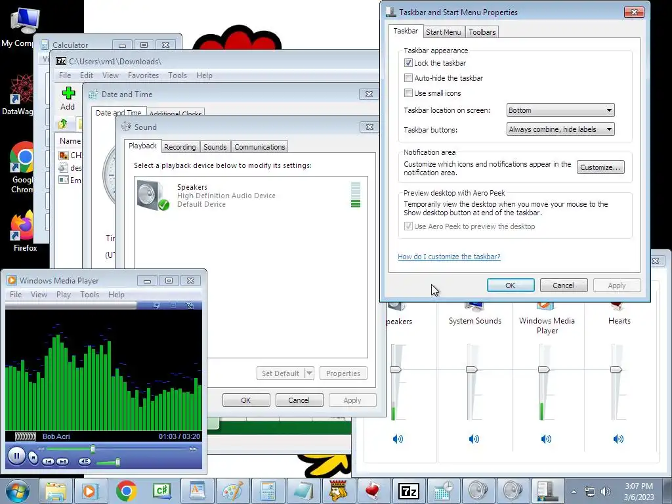Image resolution: width=672 pixels, height=504 pixels.
Task: Toggle the Lock the taskbar checkbox
Action: click(x=408, y=62)
